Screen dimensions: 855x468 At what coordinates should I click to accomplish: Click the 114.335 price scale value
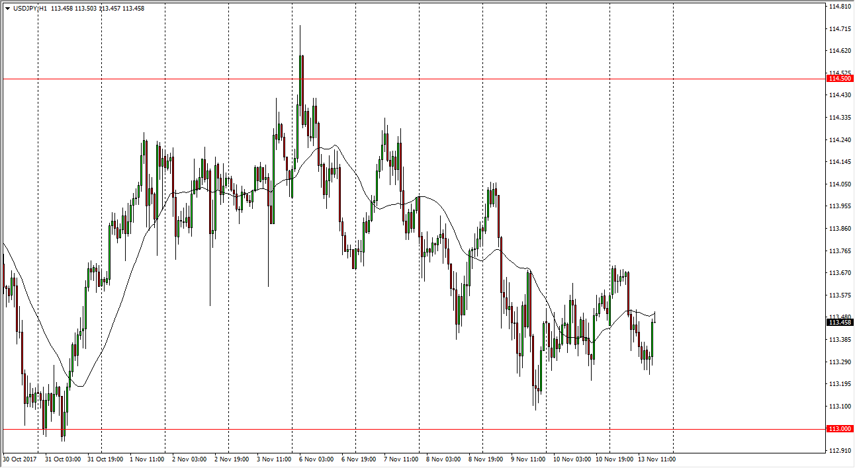[x=839, y=118]
